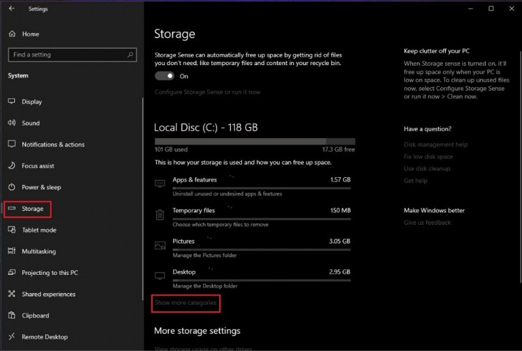Viewport: 522px width, 351px height.
Task: Open Display settings page
Action: click(x=31, y=102)
